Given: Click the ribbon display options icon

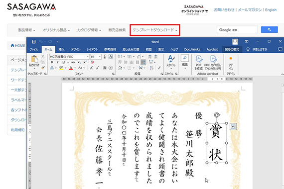Looking at the screenshot, I should pos(247,41).
